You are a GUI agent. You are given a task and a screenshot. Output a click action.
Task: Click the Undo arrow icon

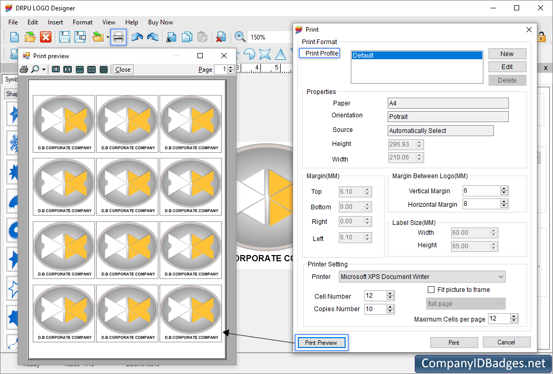(x=137, y=37)
